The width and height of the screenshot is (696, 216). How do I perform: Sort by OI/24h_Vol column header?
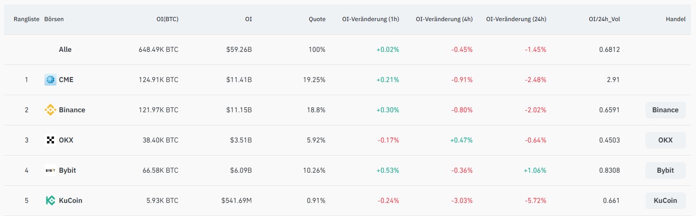click(x=604, y=19)
